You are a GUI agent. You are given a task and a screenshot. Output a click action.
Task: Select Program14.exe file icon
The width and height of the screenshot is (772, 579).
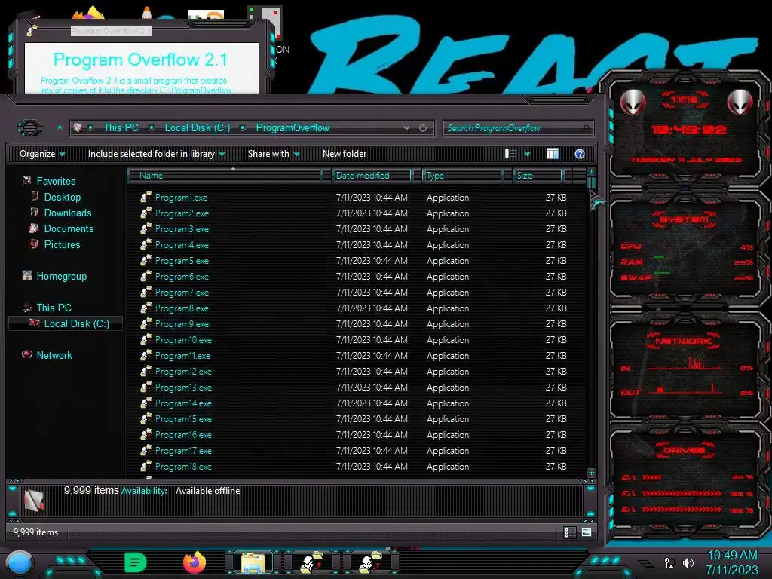tap(146, 403)
